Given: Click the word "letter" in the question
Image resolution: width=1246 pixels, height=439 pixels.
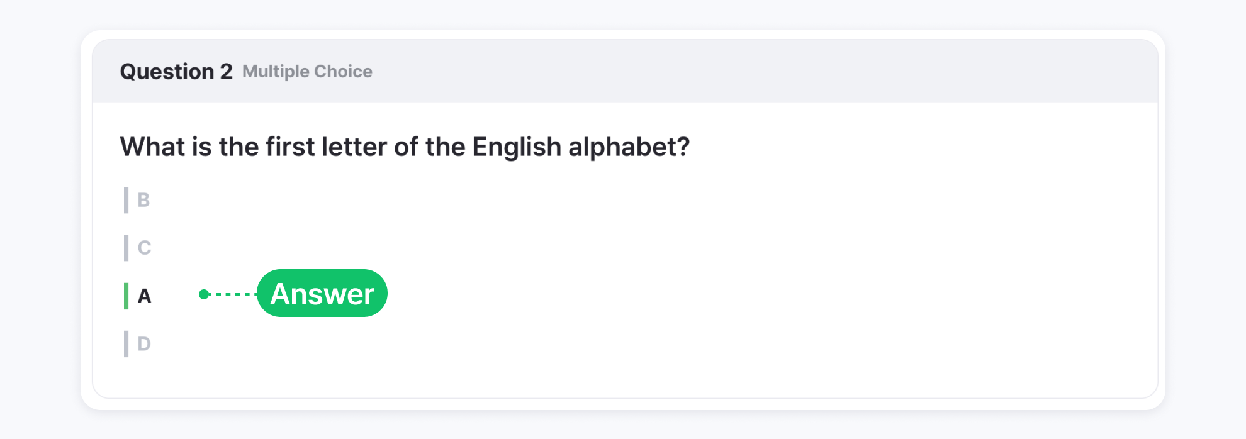Looking at the screenshot, I should click(354, 147).
